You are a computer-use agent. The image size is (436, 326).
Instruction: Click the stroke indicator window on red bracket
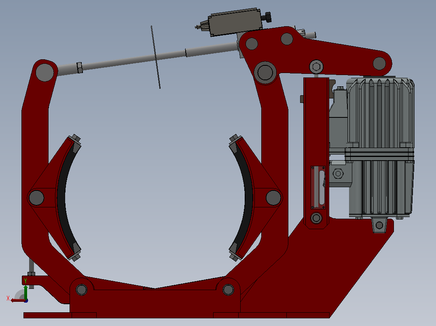coord(318,188)
